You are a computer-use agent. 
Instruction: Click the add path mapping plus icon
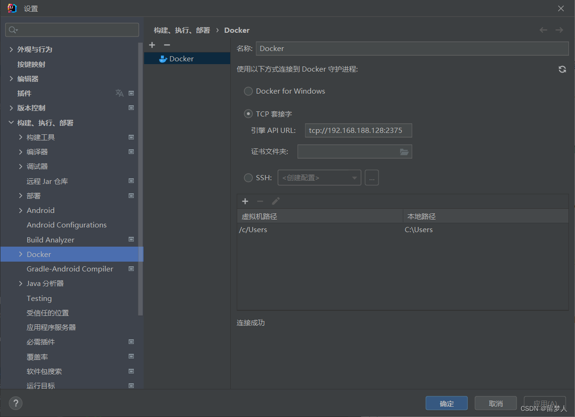[245, 201]
